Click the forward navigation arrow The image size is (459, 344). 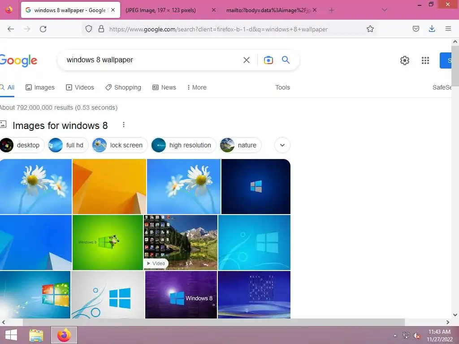(x=27, y=29)
